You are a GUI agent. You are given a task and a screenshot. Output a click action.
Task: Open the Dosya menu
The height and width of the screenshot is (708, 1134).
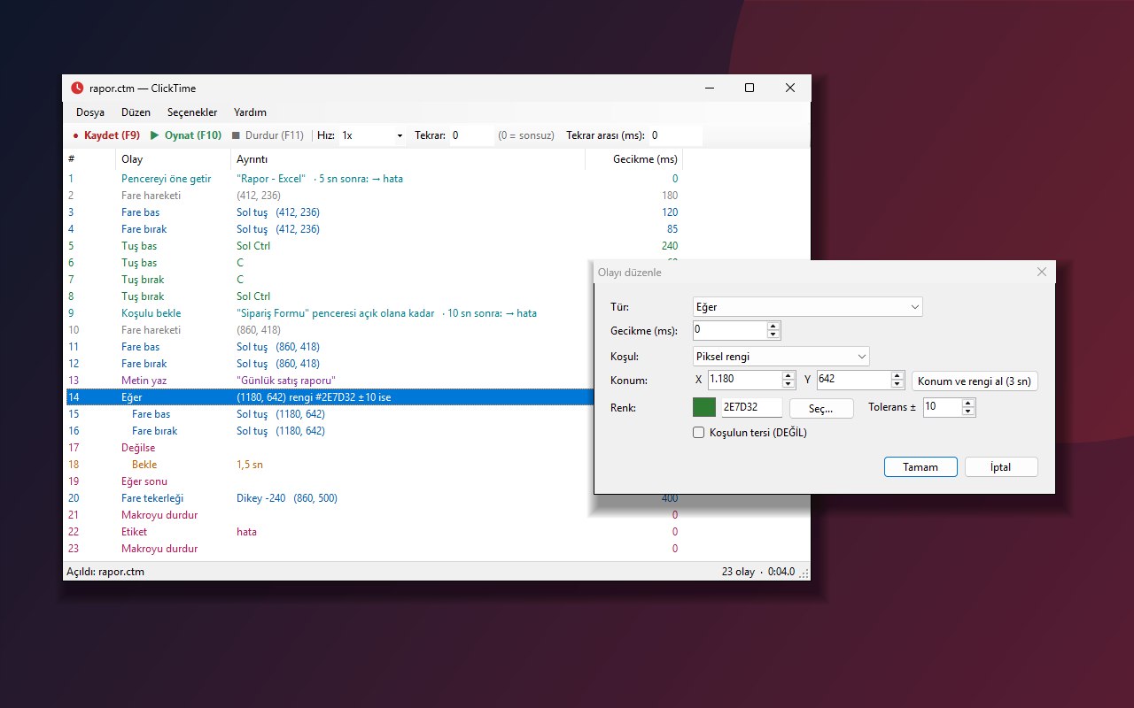click(x=90, y=112)
